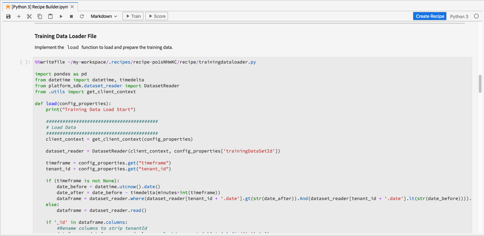This screenshot has height=236, width=484.
Task: Save the notebook with the disk icon
Action: tap(8, 16)
